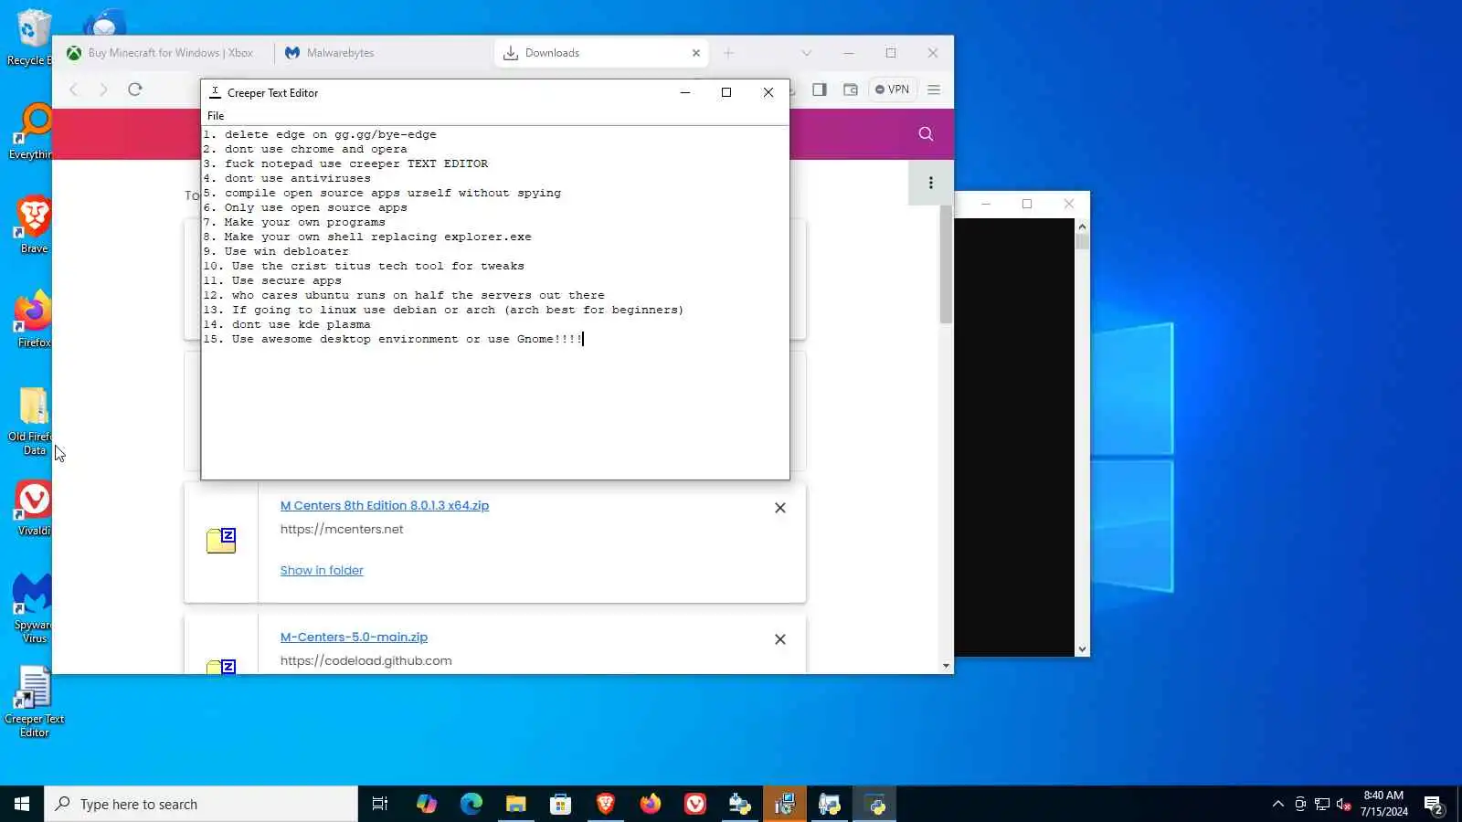Viewport: 1462px width, 822px height.
Task: Open File Explorer from the taskbar
Action: 516,804
